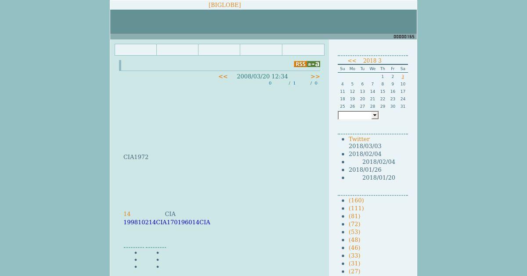Viewport: 527px width, 276px height.
Task: Open the archive dropdown below the calendar
Action: pyautogui.click(x=358, y=115)
